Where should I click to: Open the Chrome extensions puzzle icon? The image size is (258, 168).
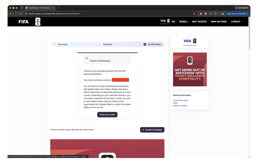pos(216,14)
